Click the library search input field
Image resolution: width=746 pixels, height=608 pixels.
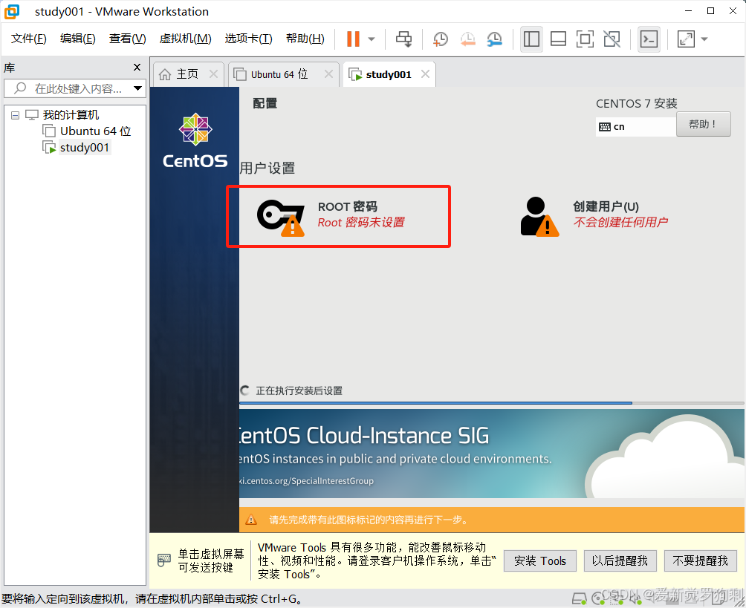(75, 88)
